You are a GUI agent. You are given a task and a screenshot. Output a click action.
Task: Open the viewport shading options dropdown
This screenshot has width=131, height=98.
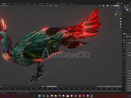tap(121, 6)
